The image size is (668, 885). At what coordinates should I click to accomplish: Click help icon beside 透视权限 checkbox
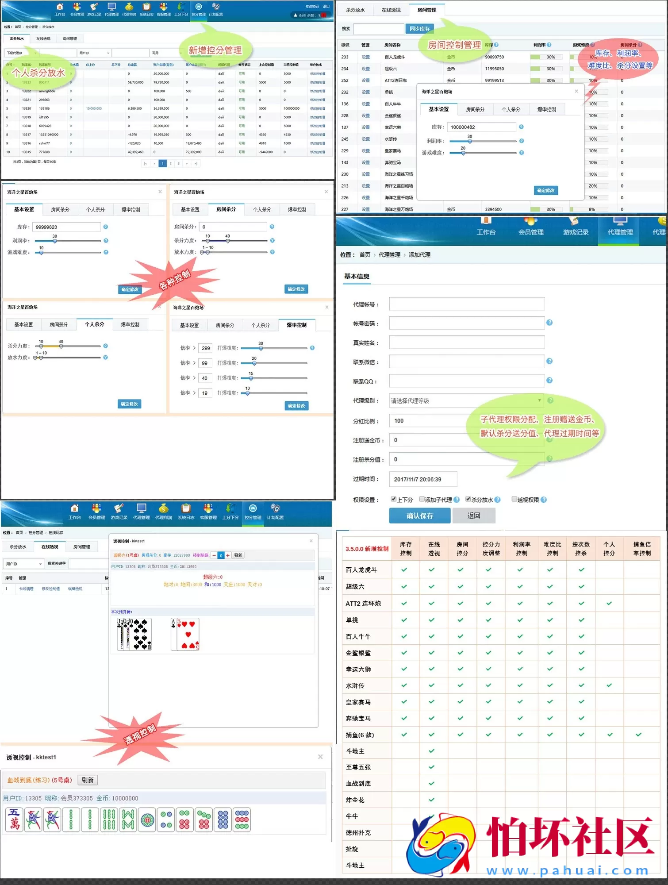point(544,500)
